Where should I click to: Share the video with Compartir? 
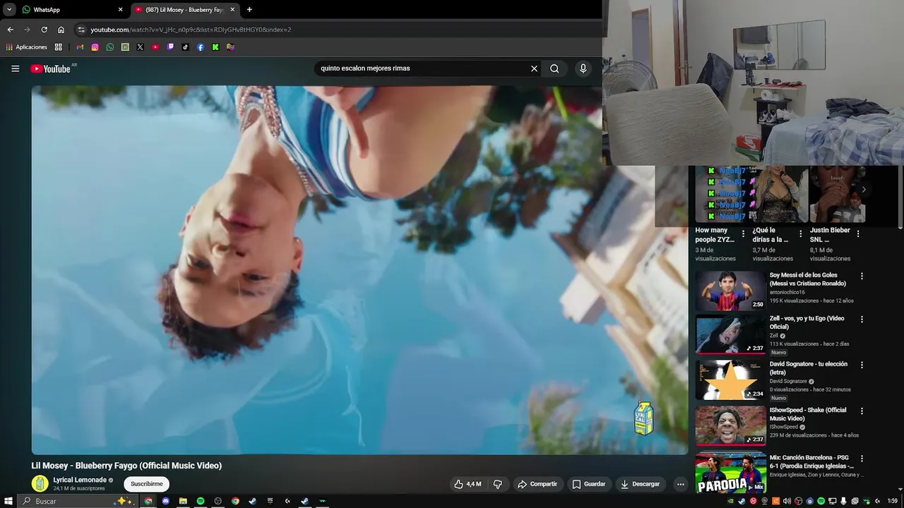click(x=537, y=484)
